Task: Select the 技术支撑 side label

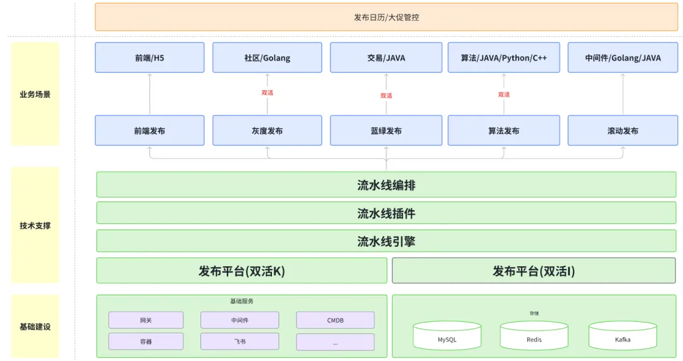Action: coord(35,225)
